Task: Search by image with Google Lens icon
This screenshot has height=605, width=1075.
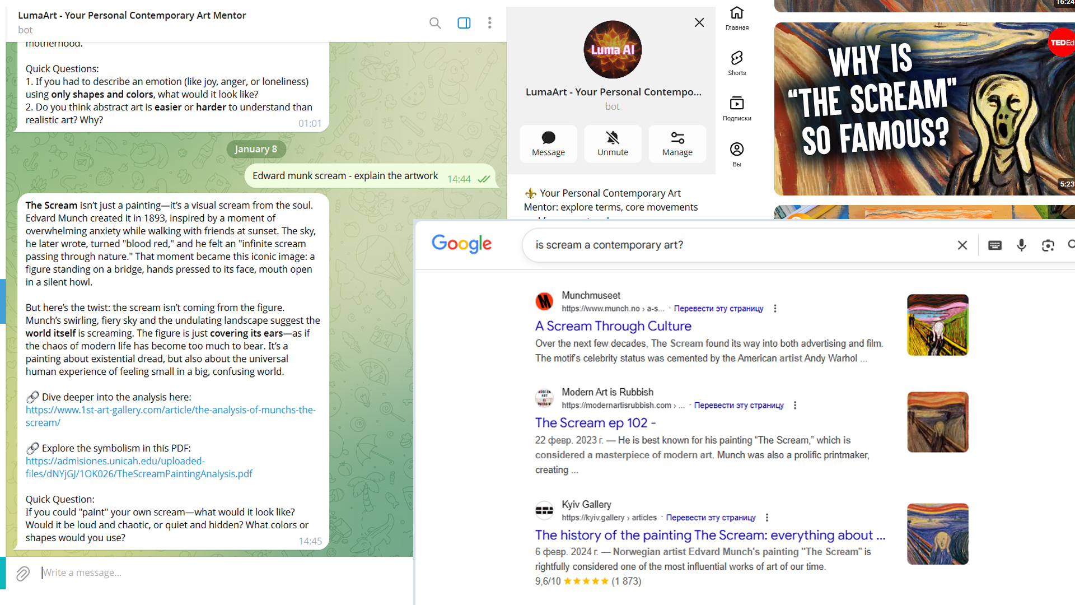Action: tap(1048, 245)
